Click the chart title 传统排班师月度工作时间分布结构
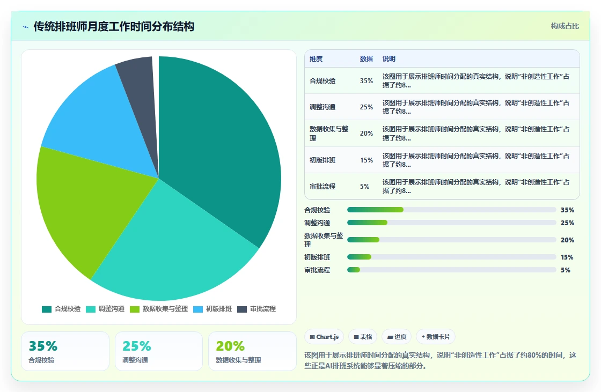The width and height of the screenshot is (601, 392). click(x=114, y=26)
